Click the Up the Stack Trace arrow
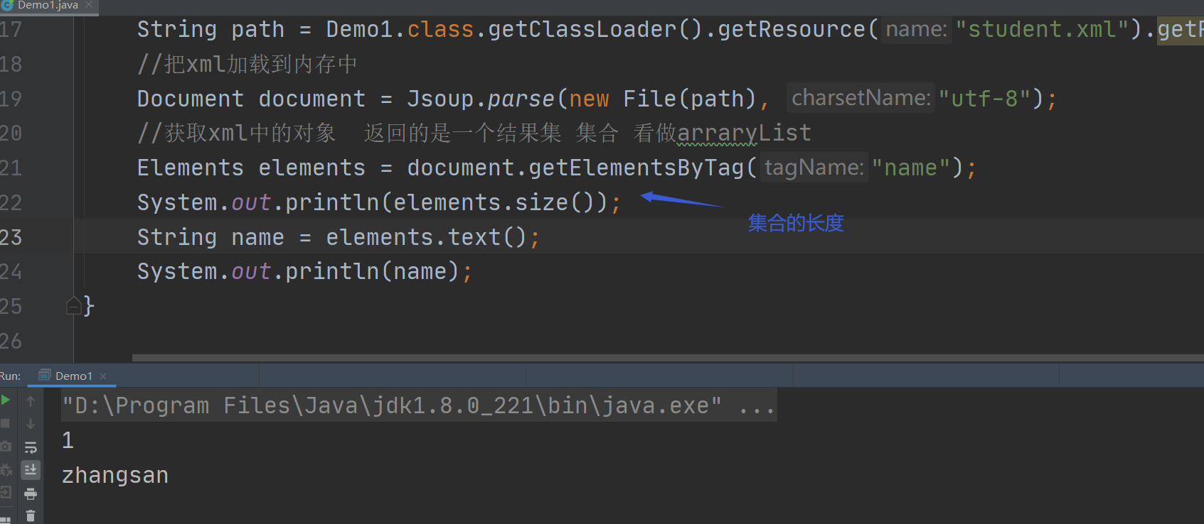 coord(31,401)
